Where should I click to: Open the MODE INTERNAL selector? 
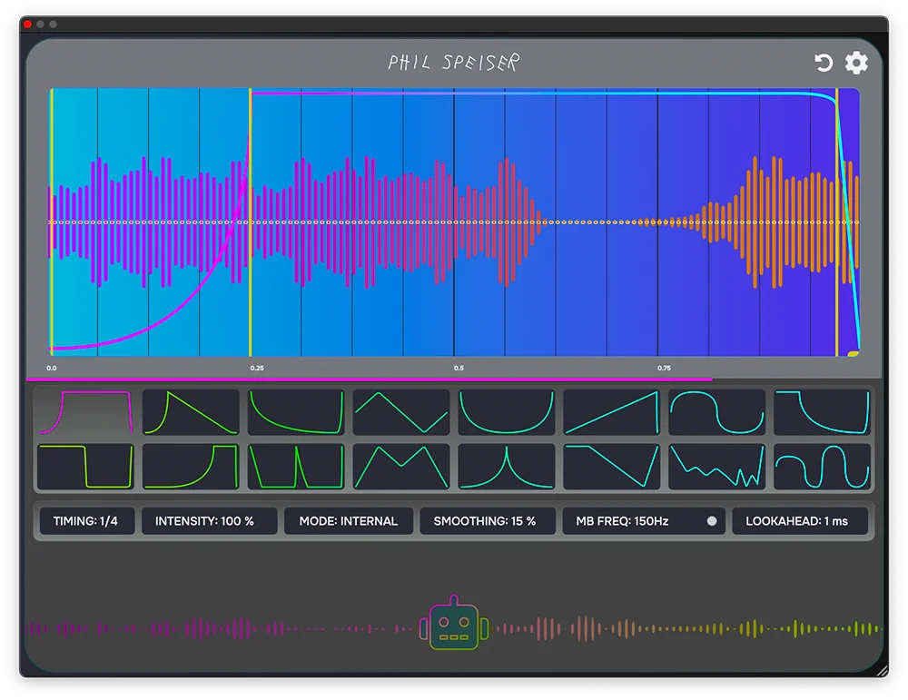(348, 521)
